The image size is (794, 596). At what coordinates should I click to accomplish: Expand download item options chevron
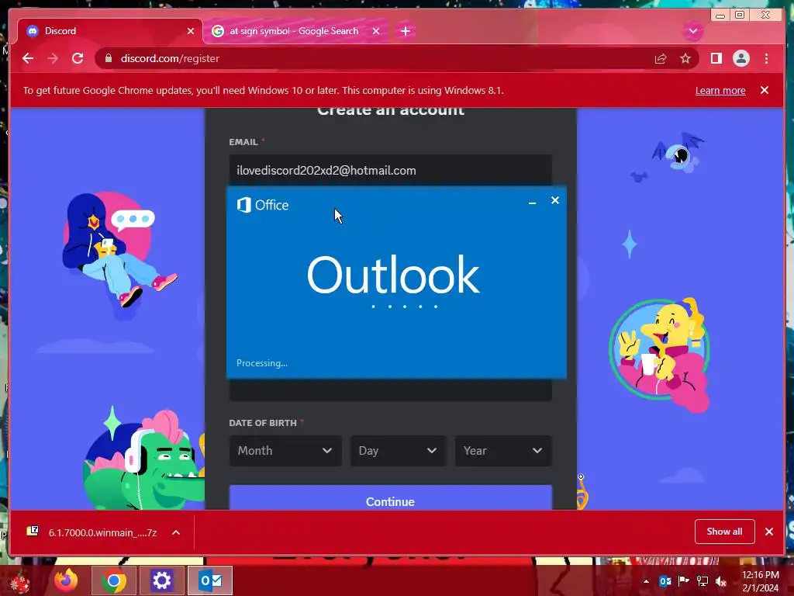click(x=176, y=532)
